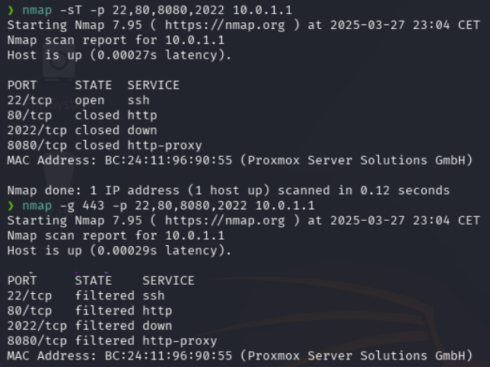
Task: Click the '8080/tcp filtered http-proxy' row
Action: coord(112,341)
